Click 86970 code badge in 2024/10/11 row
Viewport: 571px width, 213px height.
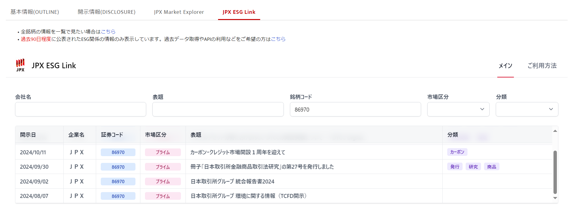(118, 152)
